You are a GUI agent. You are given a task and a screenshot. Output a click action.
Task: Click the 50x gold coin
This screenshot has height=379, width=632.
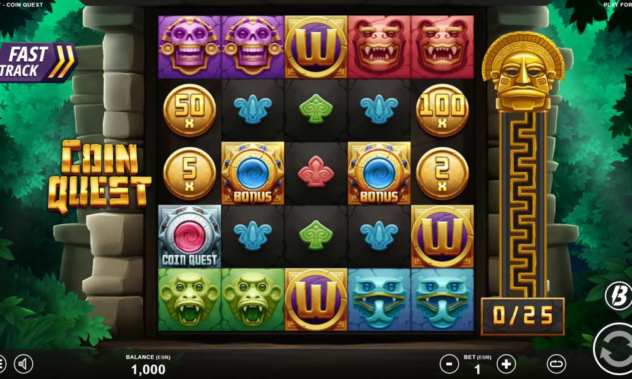[x=190, y=110]
